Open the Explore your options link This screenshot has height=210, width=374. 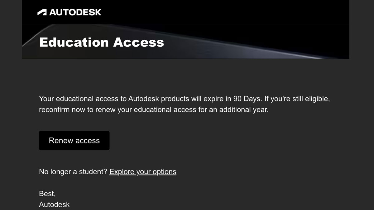[x=143, y=172]
